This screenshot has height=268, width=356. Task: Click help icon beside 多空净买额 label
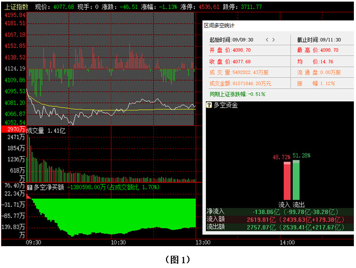[x=30, y=187]
